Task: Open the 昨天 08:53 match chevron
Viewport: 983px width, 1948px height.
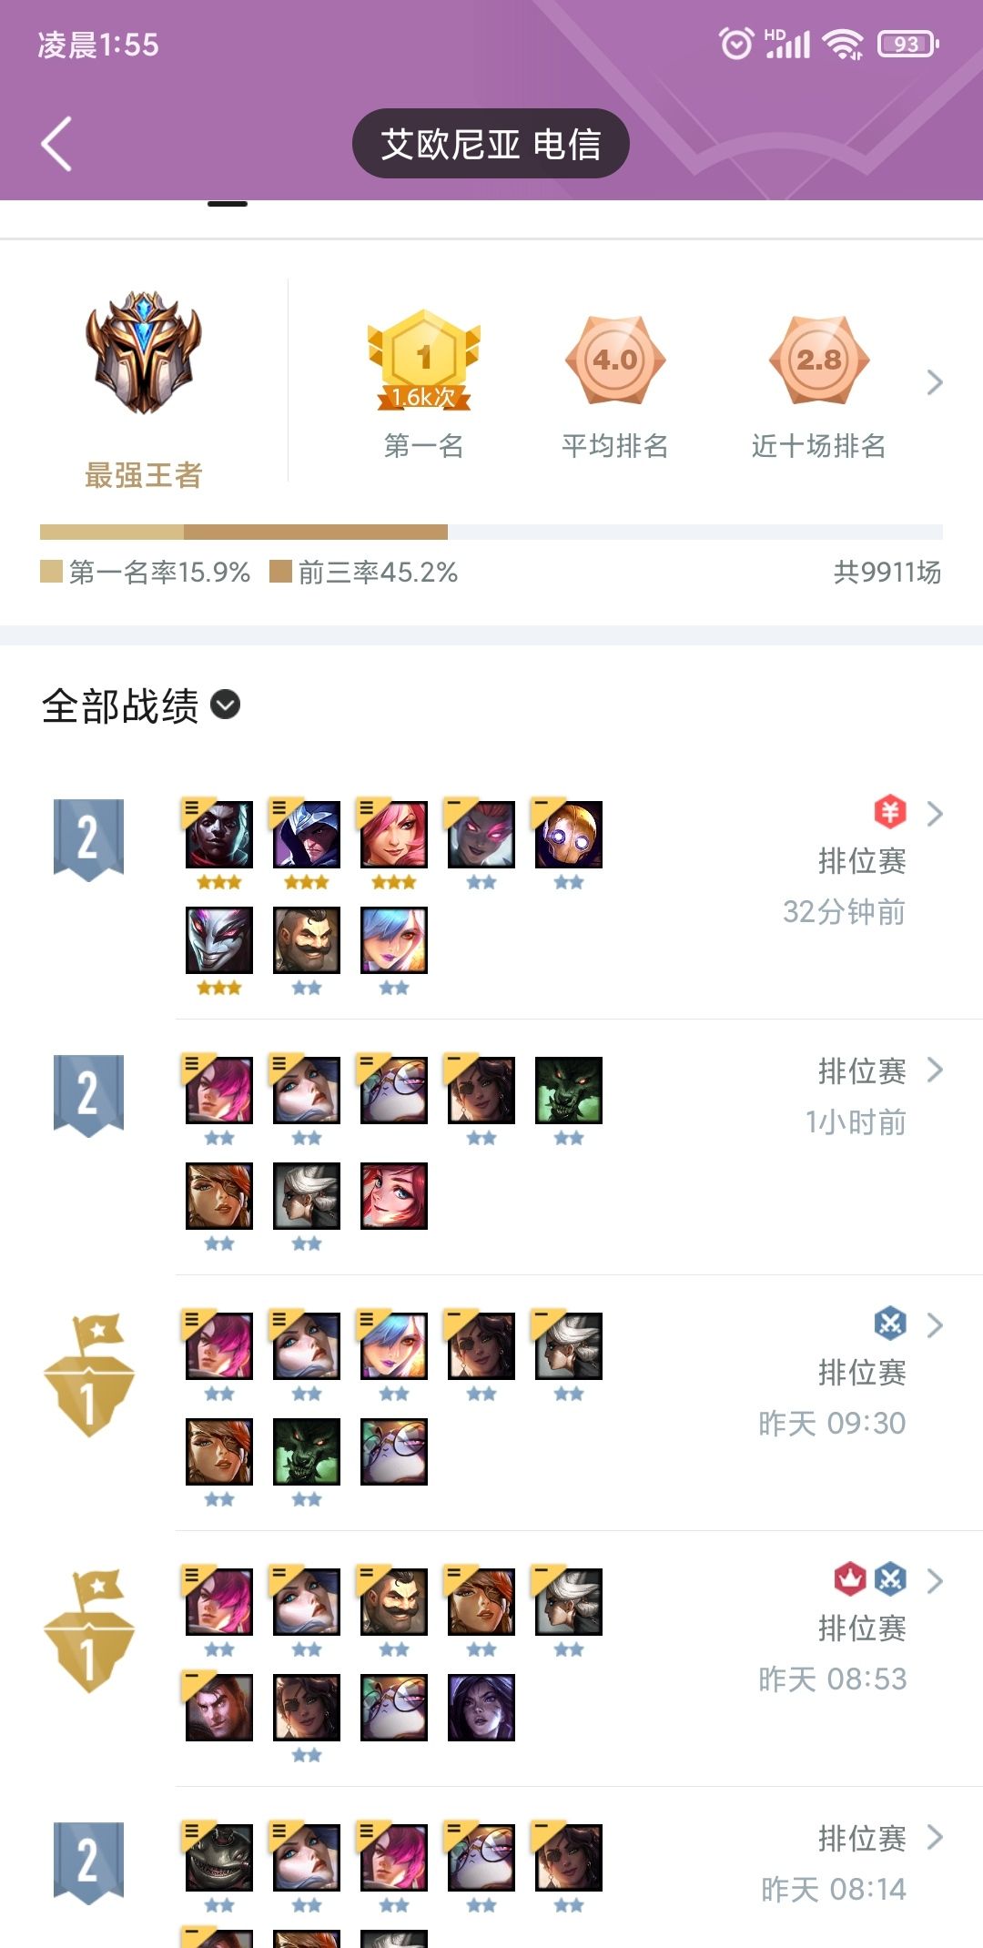Action: pyautogui.click(x=935, y=1581)
